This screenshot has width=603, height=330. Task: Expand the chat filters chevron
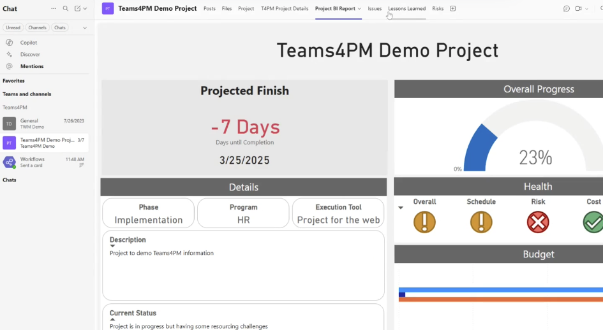(85, 28)
